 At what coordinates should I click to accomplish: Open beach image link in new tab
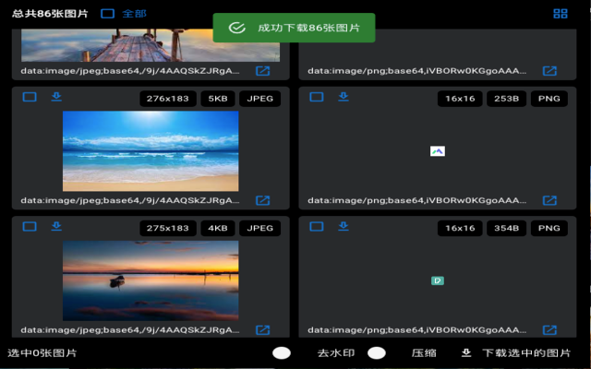pyautogui.click(x=262, y=200)
